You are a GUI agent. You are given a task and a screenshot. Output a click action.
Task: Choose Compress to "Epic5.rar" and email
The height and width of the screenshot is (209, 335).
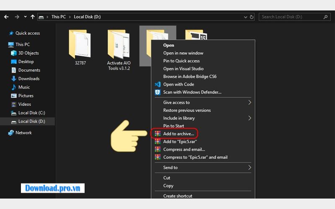195,157
